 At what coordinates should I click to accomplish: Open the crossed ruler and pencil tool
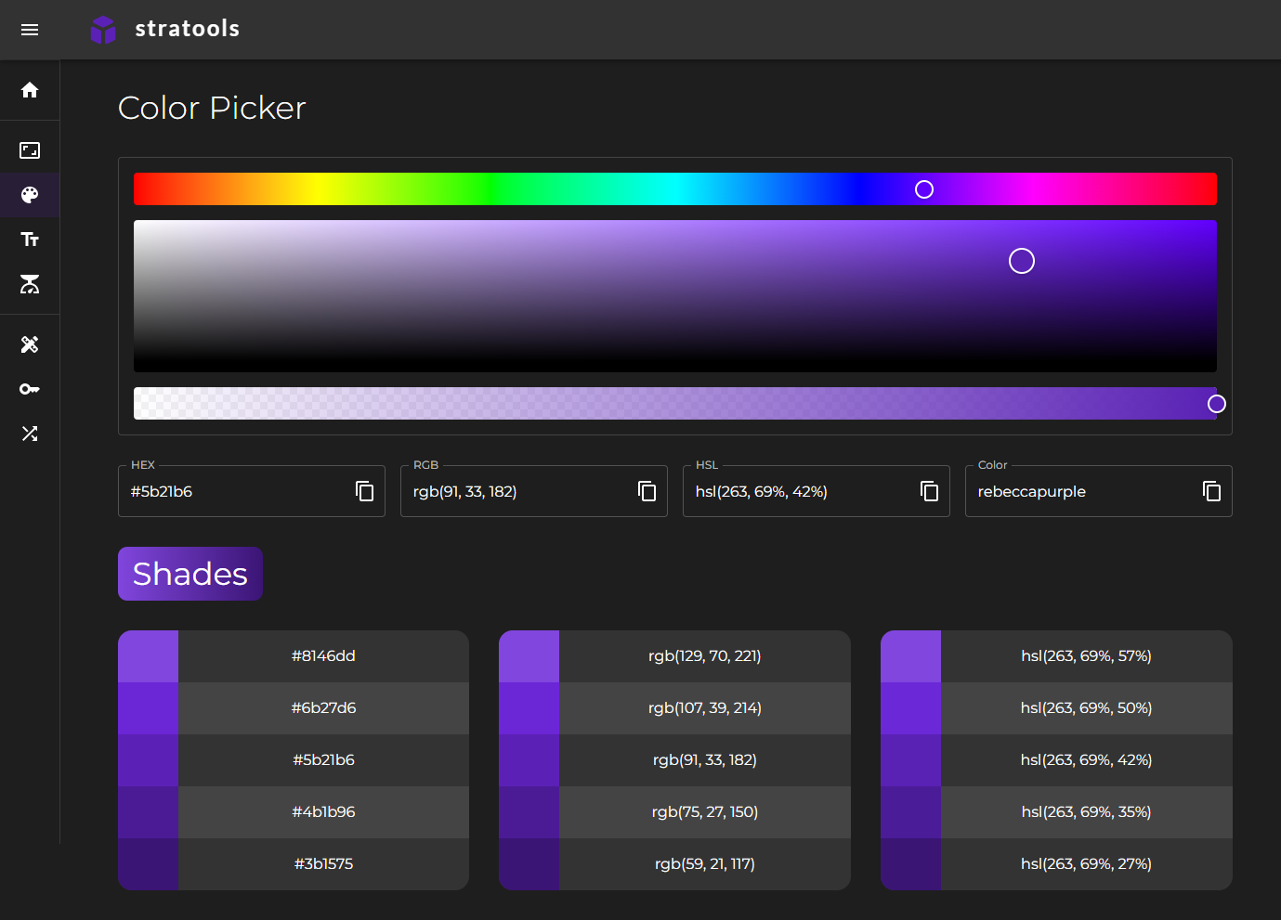tap(30, 344)
